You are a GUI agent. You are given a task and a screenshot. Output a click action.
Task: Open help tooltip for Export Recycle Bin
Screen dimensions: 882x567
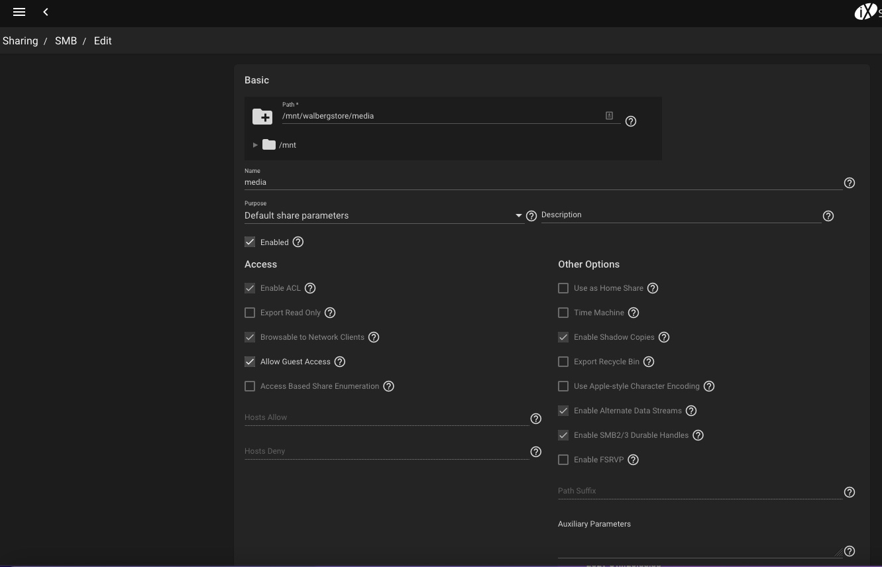tap(649, 362)
